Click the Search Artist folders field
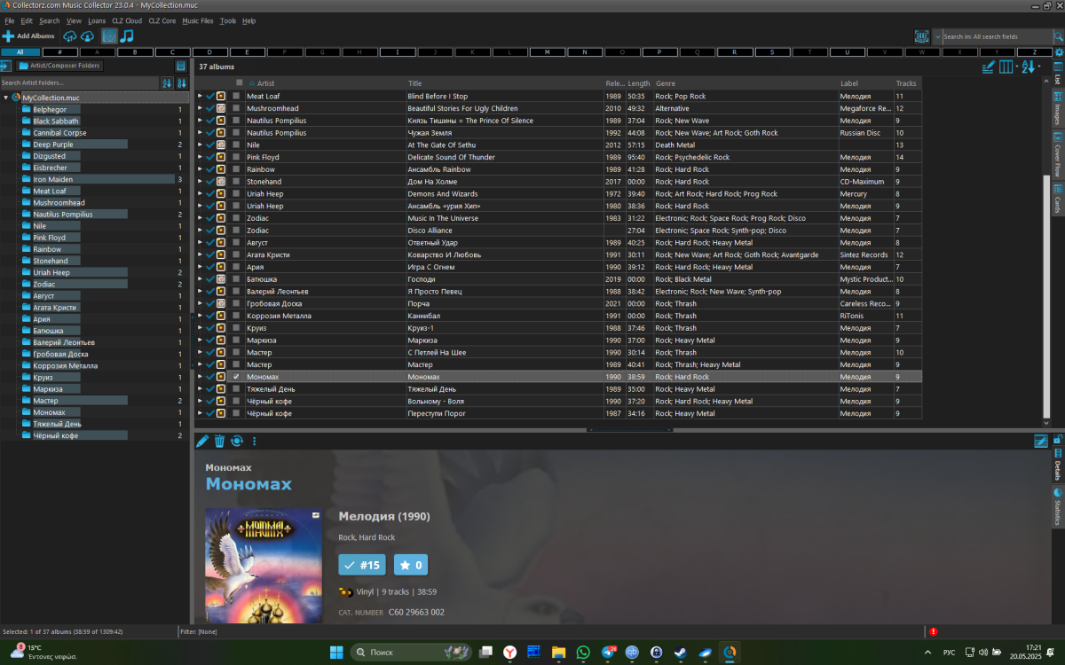The width and height of the screenshot is (1065, 665). click(x=78, y=82)
